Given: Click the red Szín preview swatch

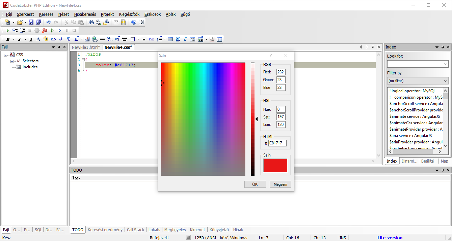Looking at the screenshot, I should tap(275, 165).
